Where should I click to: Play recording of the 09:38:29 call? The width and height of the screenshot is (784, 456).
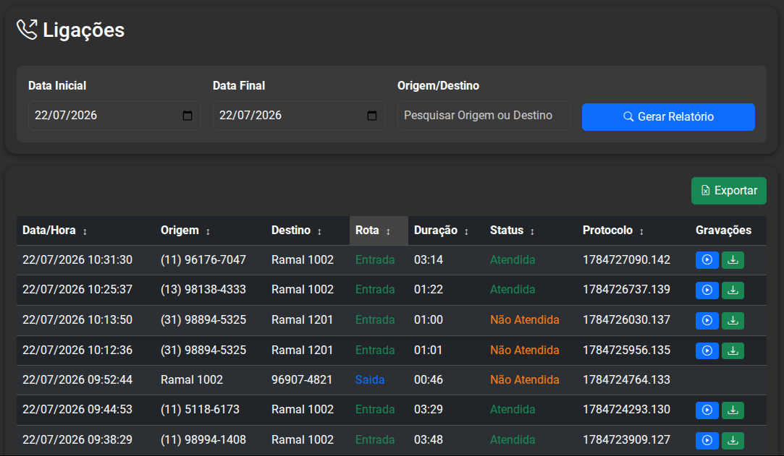[707, 441]
